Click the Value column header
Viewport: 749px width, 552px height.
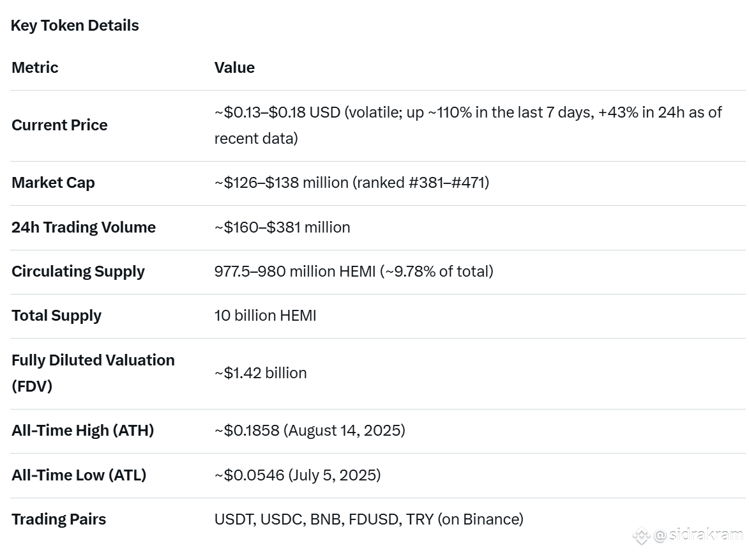[234, 68]
